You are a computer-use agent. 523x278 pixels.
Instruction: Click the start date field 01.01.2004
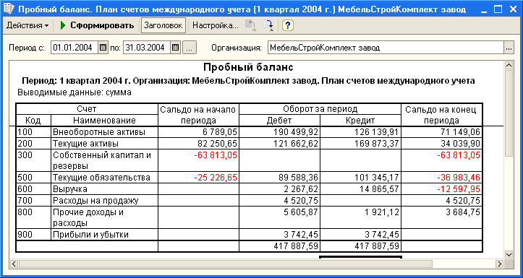point(75,48)
